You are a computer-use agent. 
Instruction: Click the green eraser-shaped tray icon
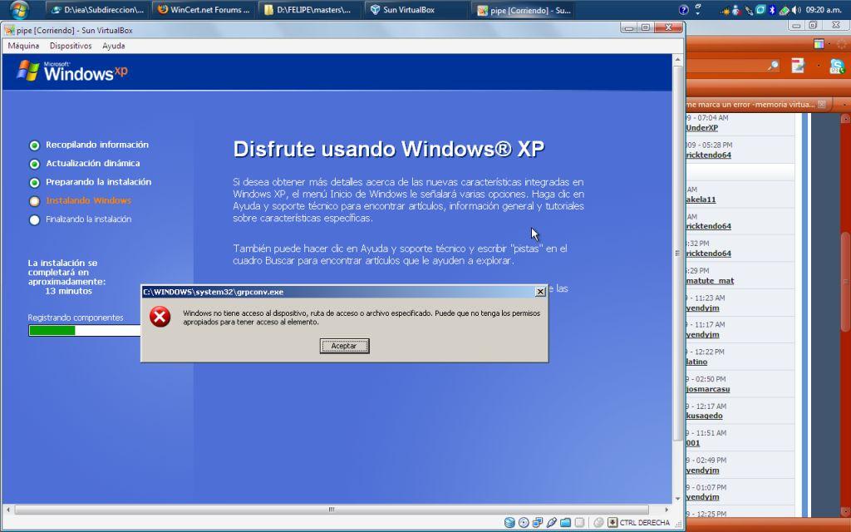coord(785,10)
